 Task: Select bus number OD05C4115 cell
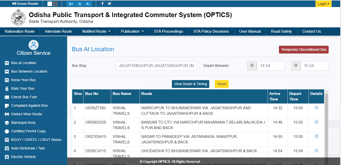[97, 152]
